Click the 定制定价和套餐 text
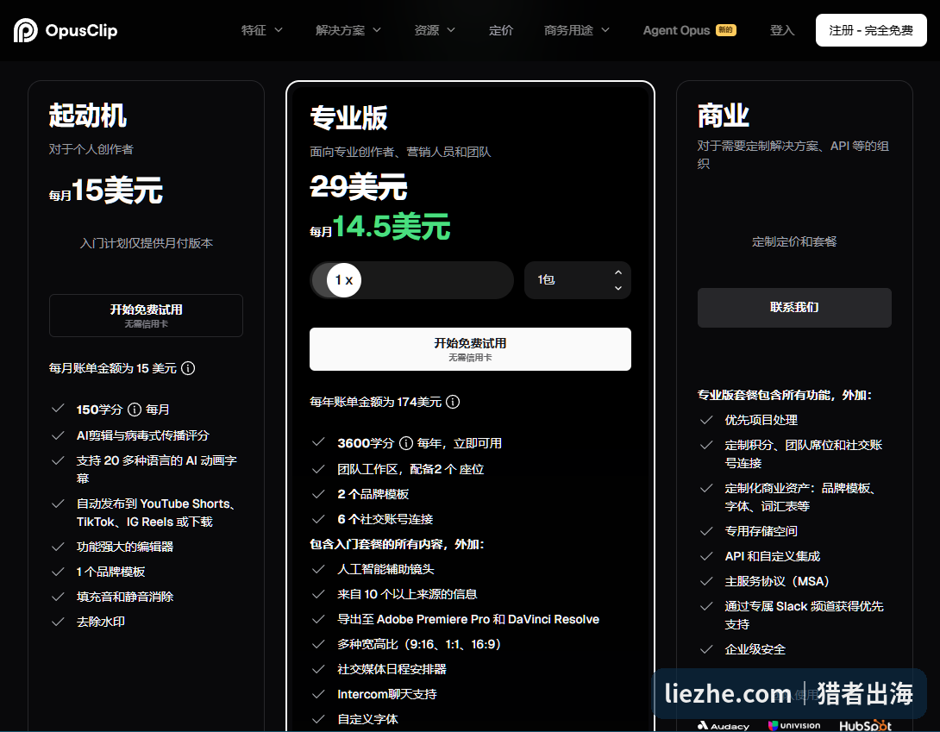Image resolution: width=940 pixels, height=732 pixels. pyautogui.click(x=794, y=241)
